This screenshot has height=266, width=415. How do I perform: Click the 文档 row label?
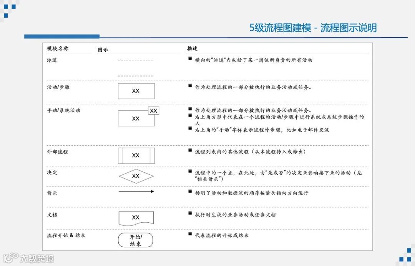pyautogui.click(x=52, y=215)
